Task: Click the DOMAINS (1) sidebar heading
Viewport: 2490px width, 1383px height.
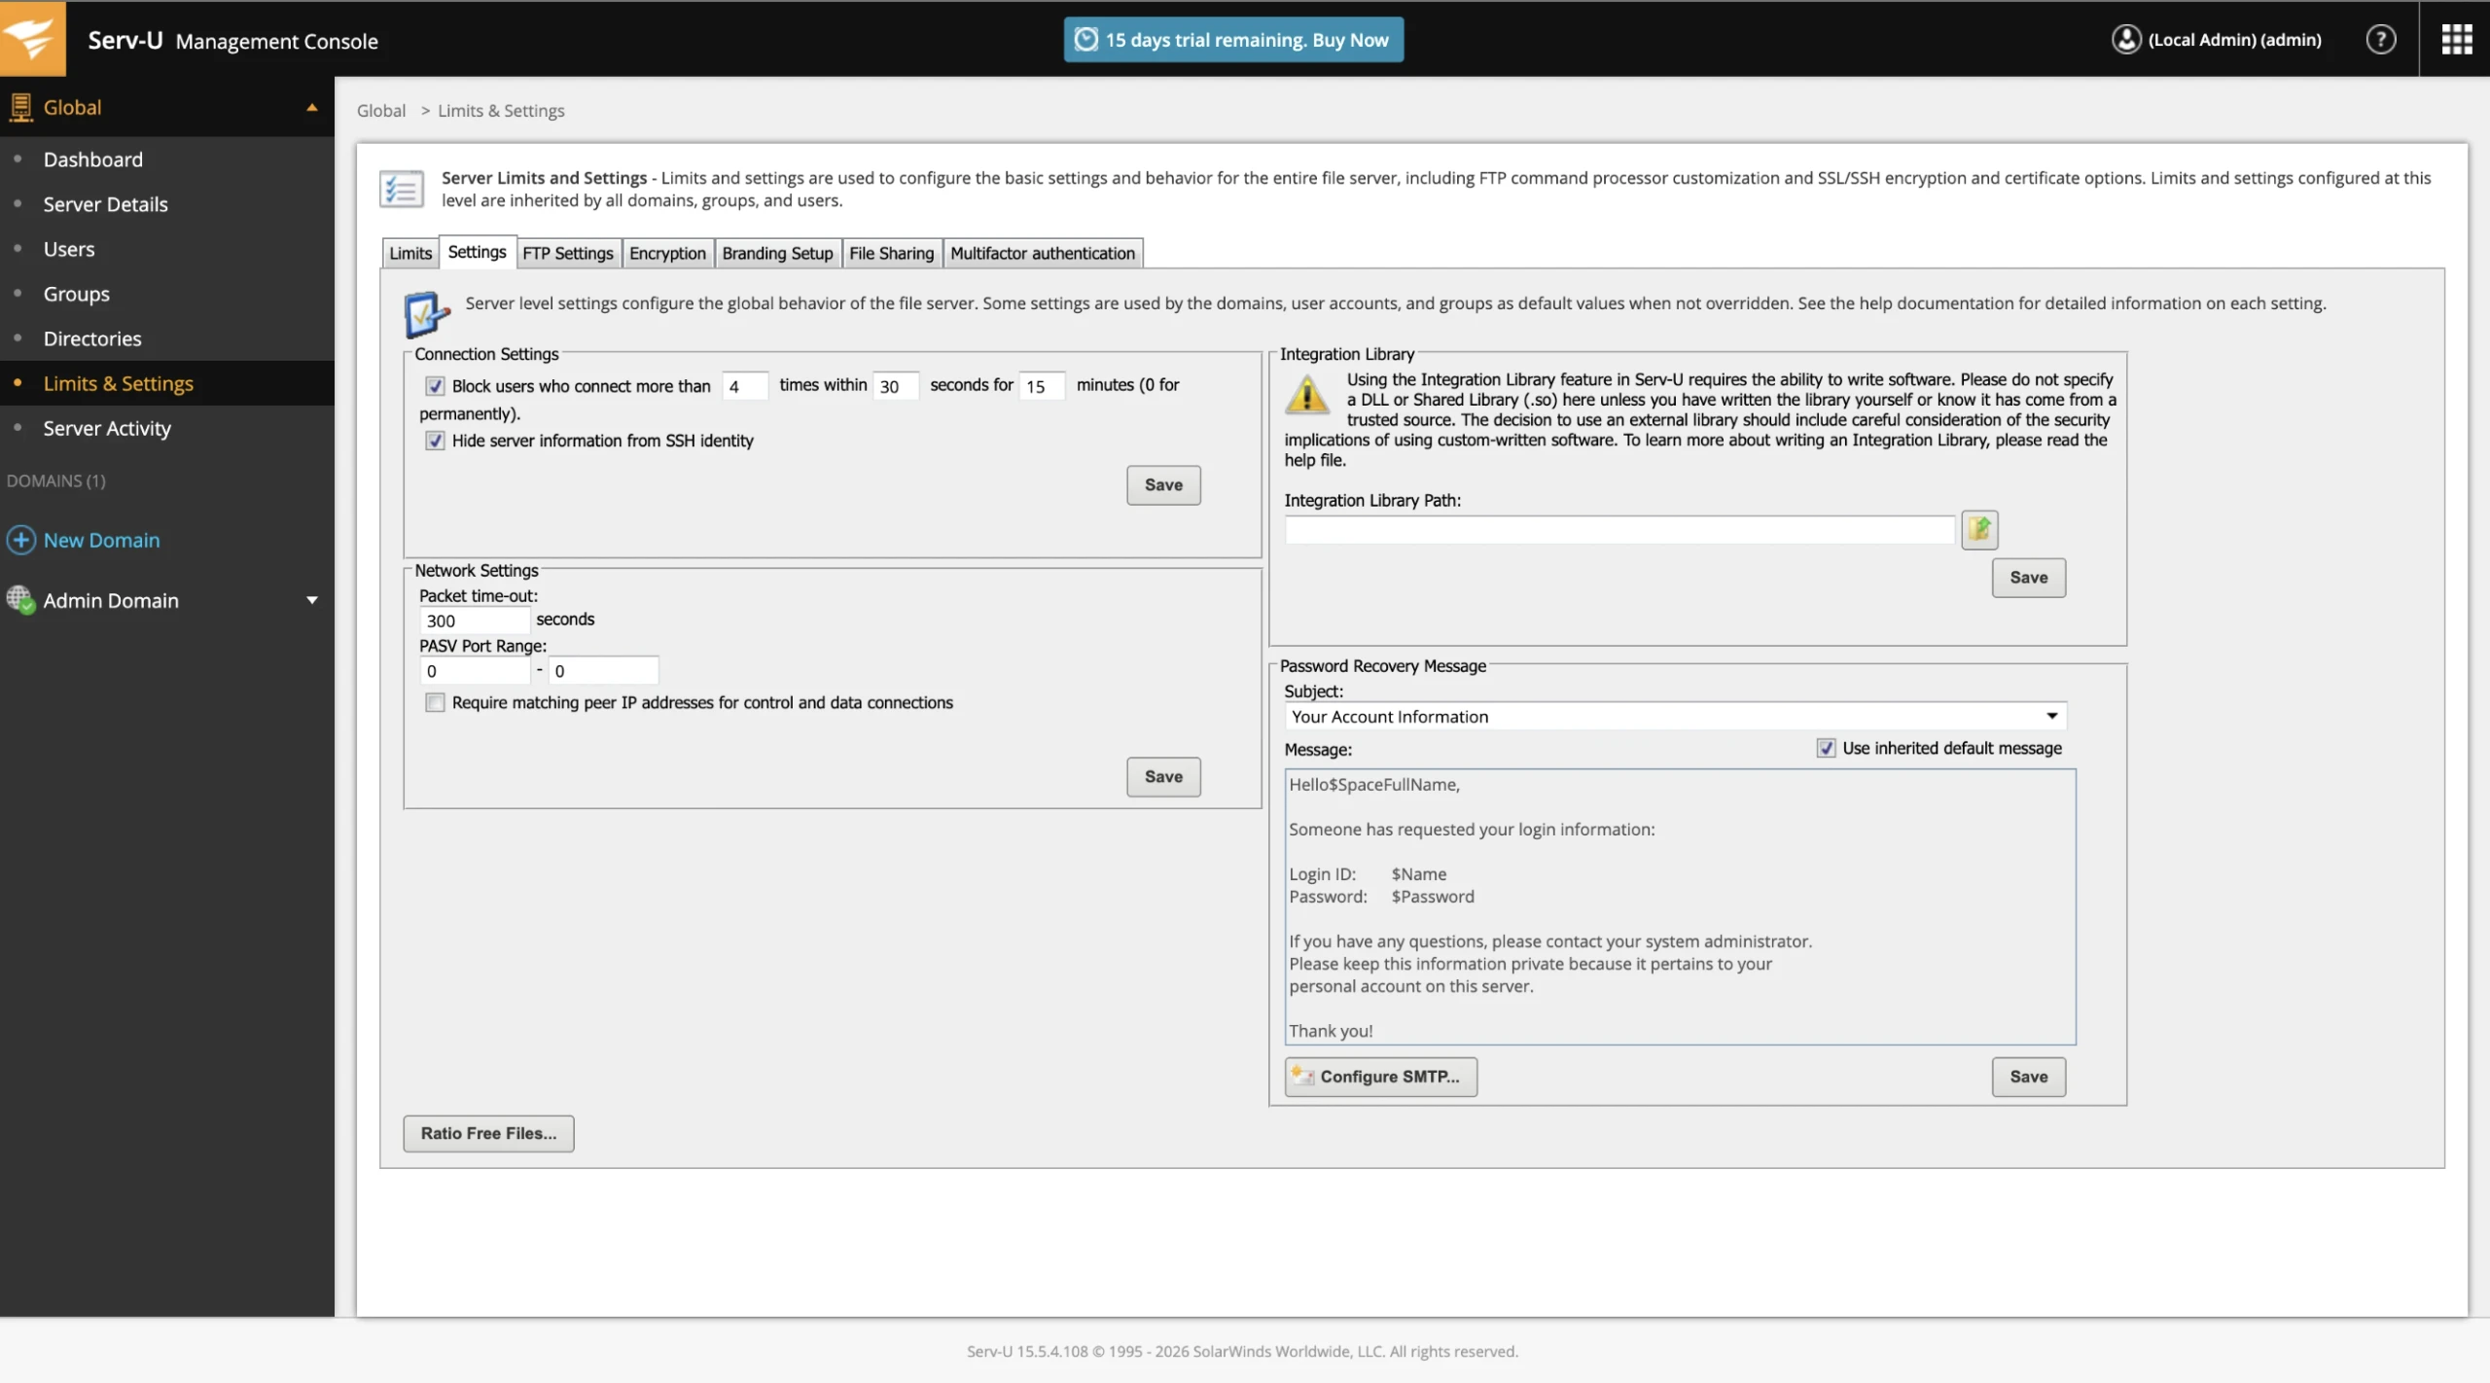Action: click(56, 480)
